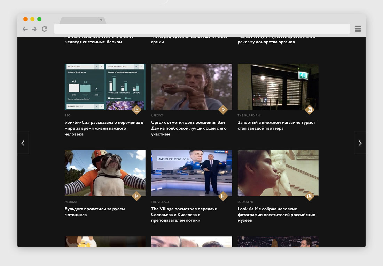
Task: Click chart badge on BBC article thumbnail
Action: pos(136,110)
